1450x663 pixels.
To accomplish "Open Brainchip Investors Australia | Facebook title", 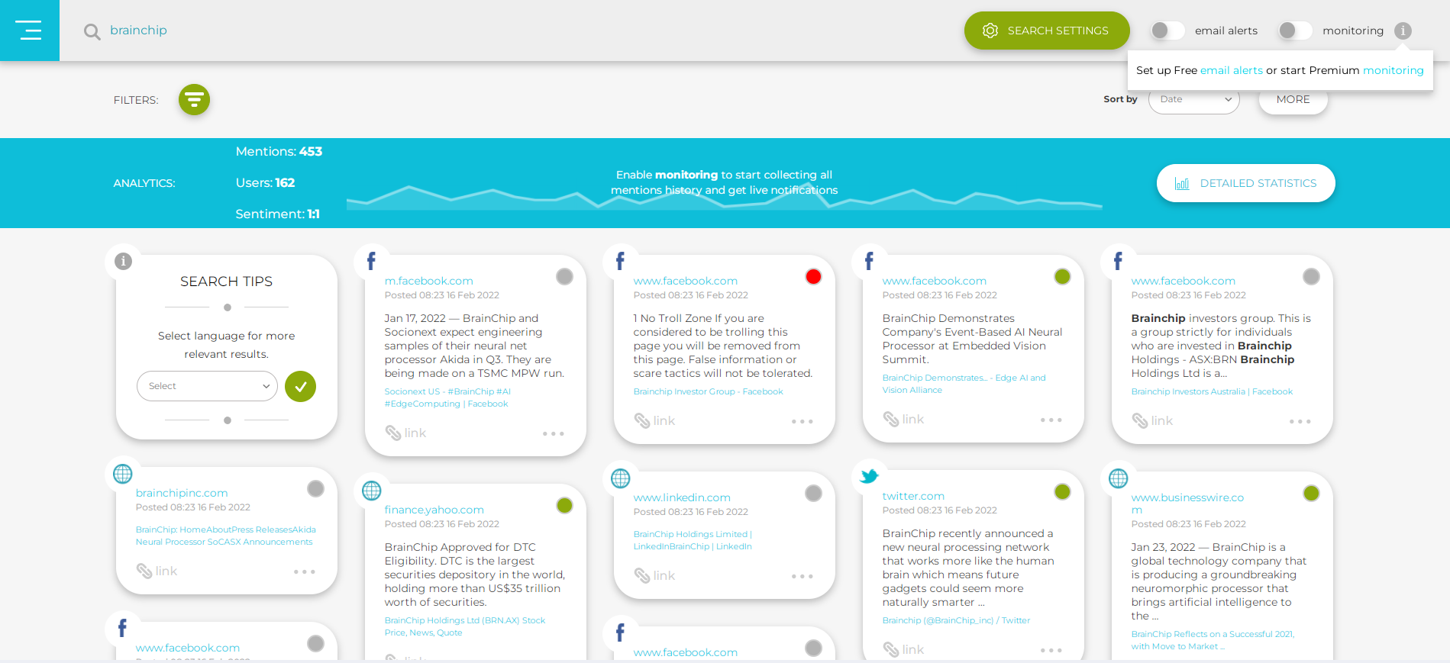I will click(x=1212, y=391).
